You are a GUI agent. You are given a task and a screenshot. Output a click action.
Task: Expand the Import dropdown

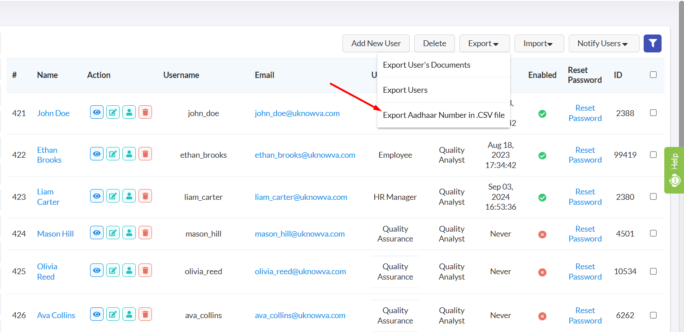coord(539,43)
